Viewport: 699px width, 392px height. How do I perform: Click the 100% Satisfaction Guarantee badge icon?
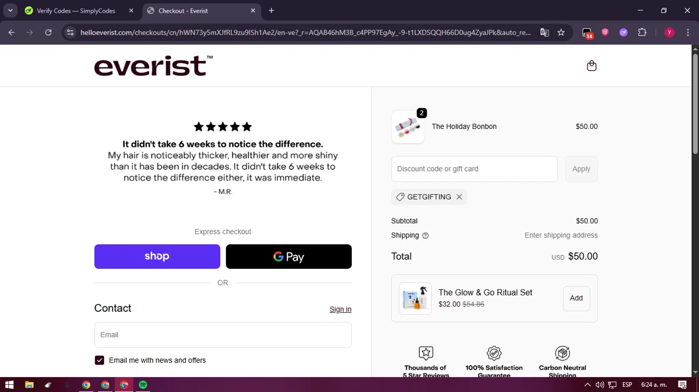pos(494,353)
